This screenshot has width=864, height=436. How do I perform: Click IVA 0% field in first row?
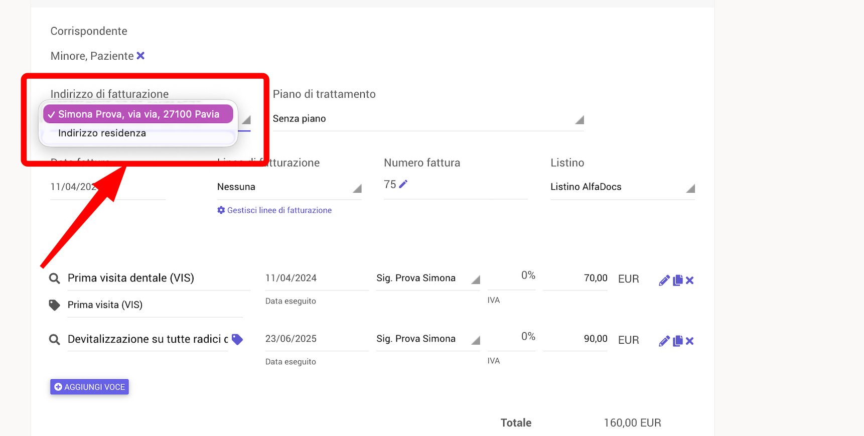[511, 277]
